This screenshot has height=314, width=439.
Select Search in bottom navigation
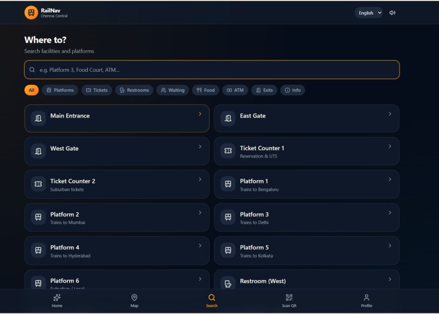pos(212,301)
